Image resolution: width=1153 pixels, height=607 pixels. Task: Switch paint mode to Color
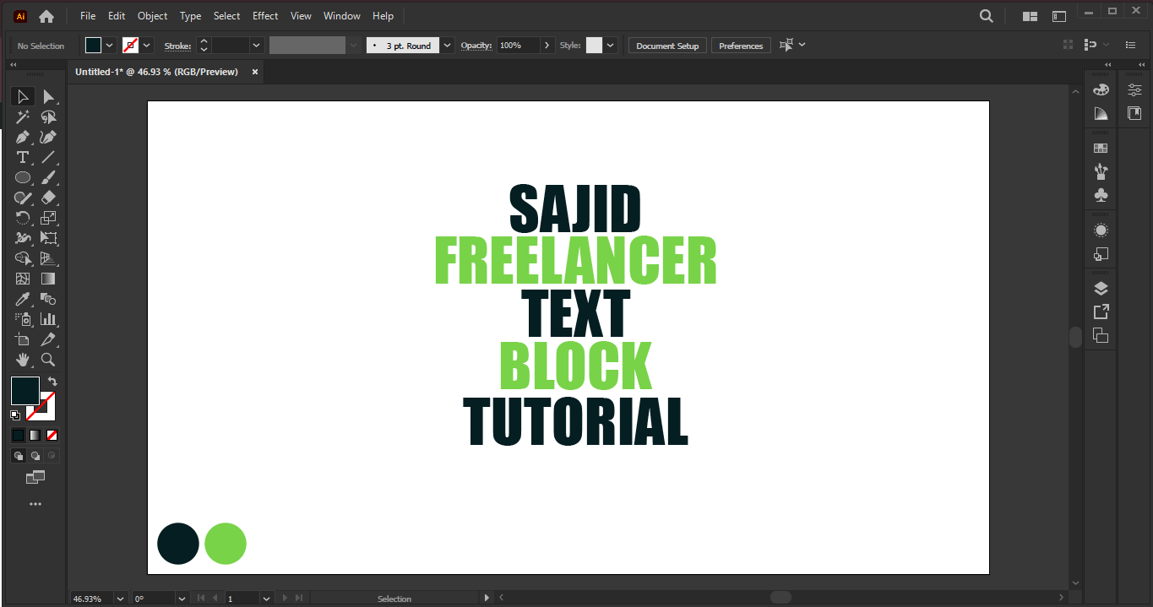(18, 435)
